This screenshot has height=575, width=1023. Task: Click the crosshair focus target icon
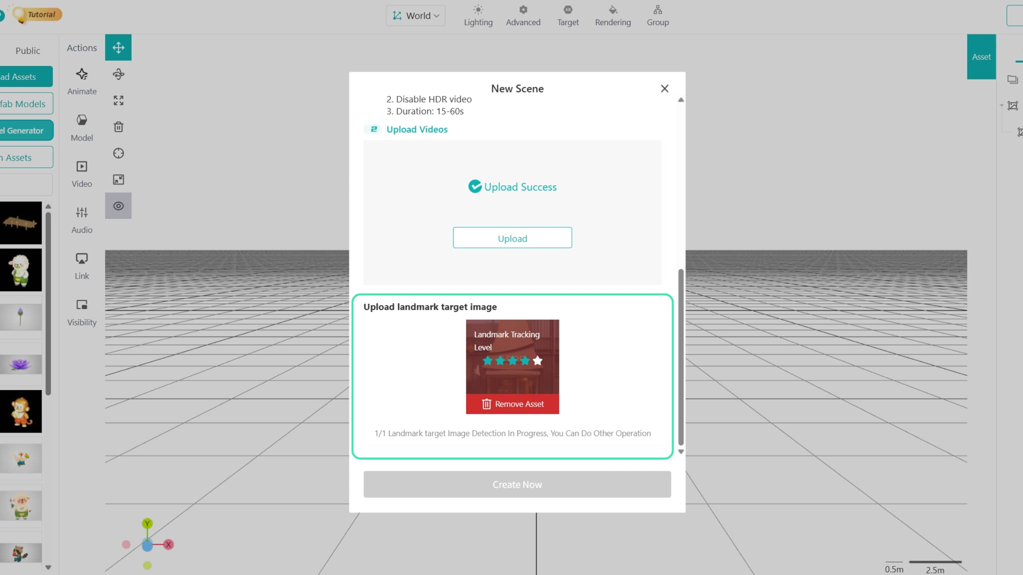[x=118, y=153]
